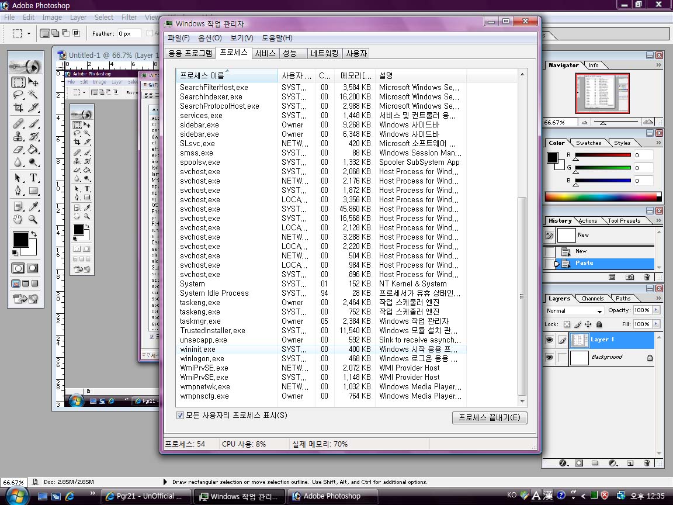Switch to the 응용 프로그램 tab
The width and height of the screenshot is (673, 505).
click(x=190, y=53)
